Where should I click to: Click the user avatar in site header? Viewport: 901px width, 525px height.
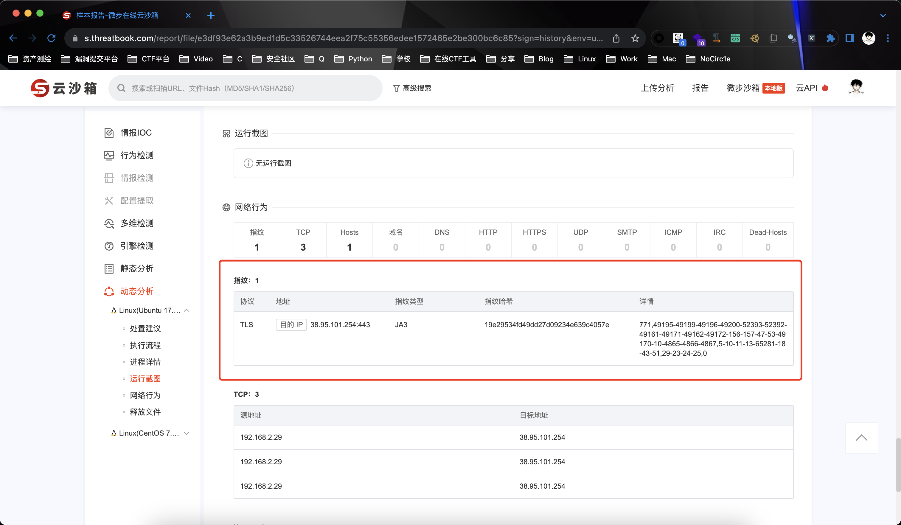pos(856,88)
